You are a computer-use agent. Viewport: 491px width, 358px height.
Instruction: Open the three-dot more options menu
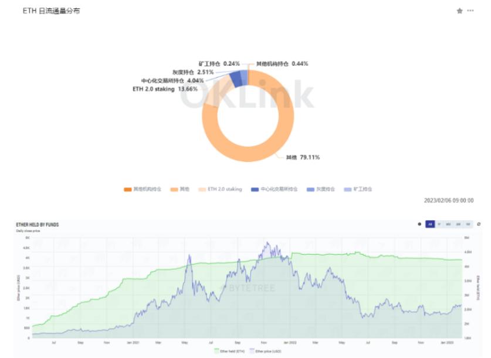470,11
